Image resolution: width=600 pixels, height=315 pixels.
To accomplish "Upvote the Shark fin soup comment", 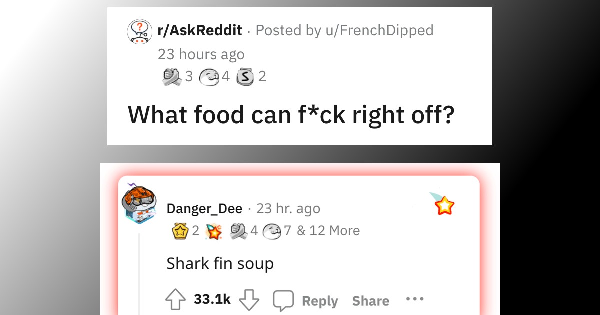I will (176, 300).
